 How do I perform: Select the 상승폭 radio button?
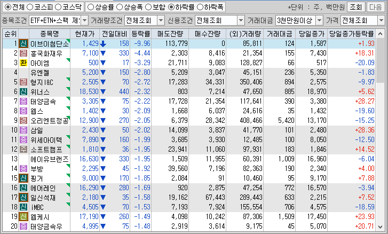pos(119,7)
